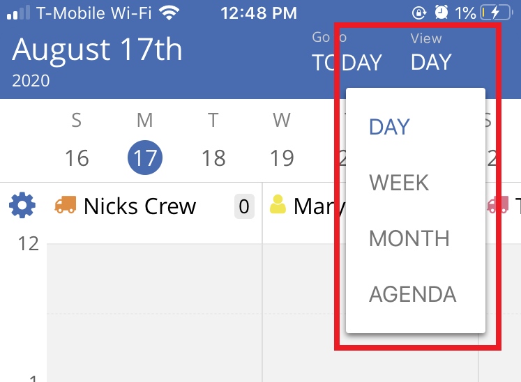This screenshot has height=382, width=521.
Task: Tap the battery charging icon
Action: click(x=494, y=13)
